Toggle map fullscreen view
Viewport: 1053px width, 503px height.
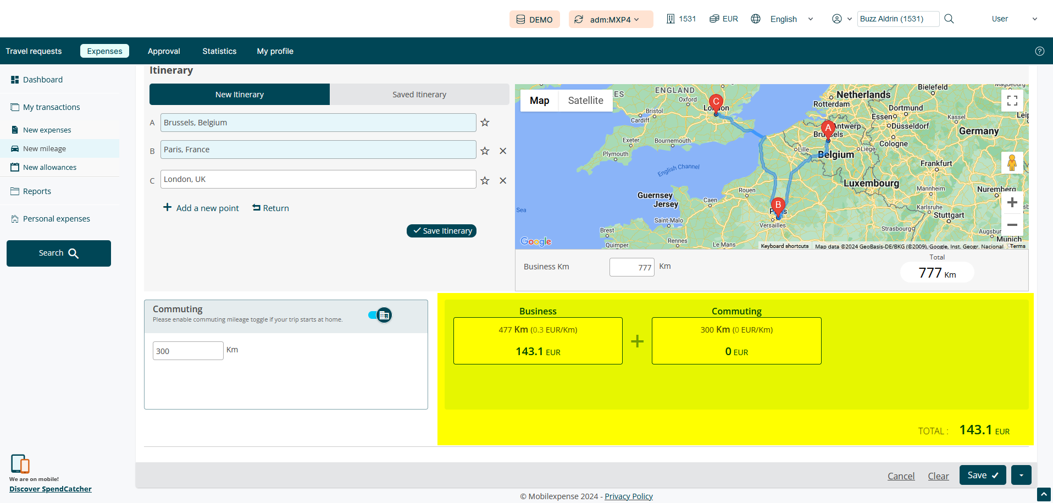(x=1012, y=101)
